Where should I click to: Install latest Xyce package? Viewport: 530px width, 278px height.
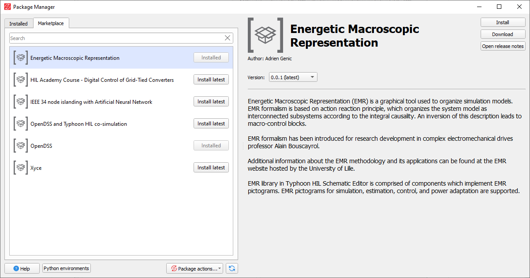click(211, 168)
